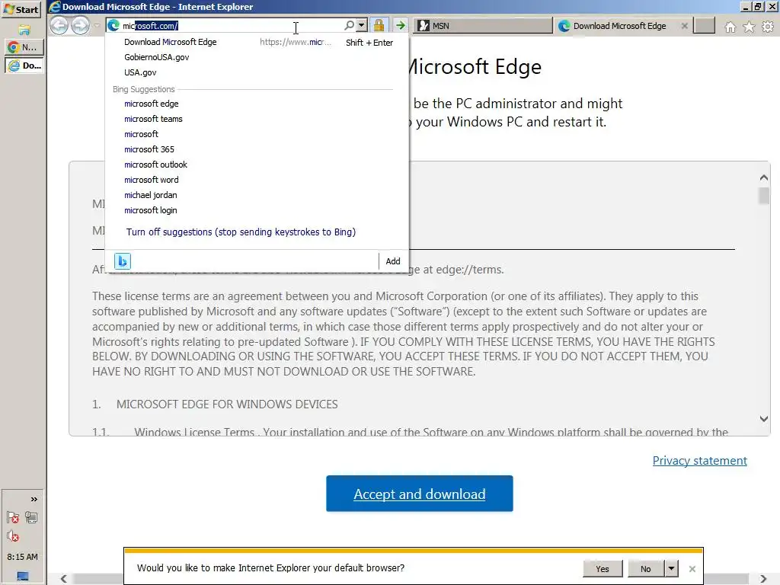Switch to Chrome taskbar button

(x=24, y=47)
